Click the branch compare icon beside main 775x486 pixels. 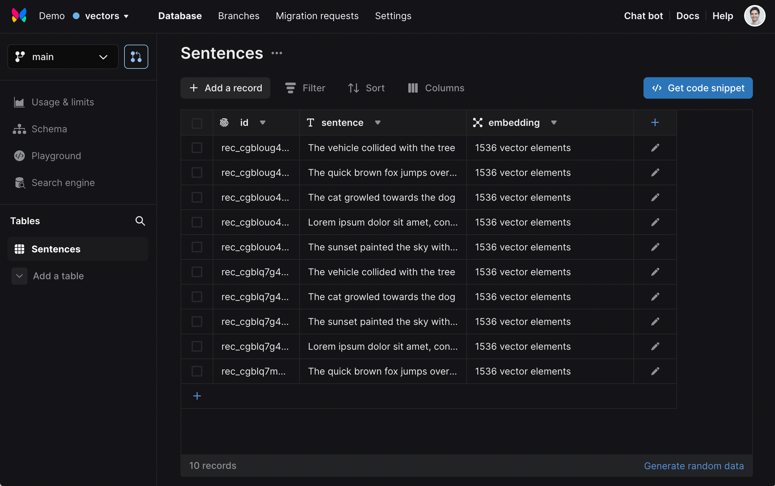[136, 57]
